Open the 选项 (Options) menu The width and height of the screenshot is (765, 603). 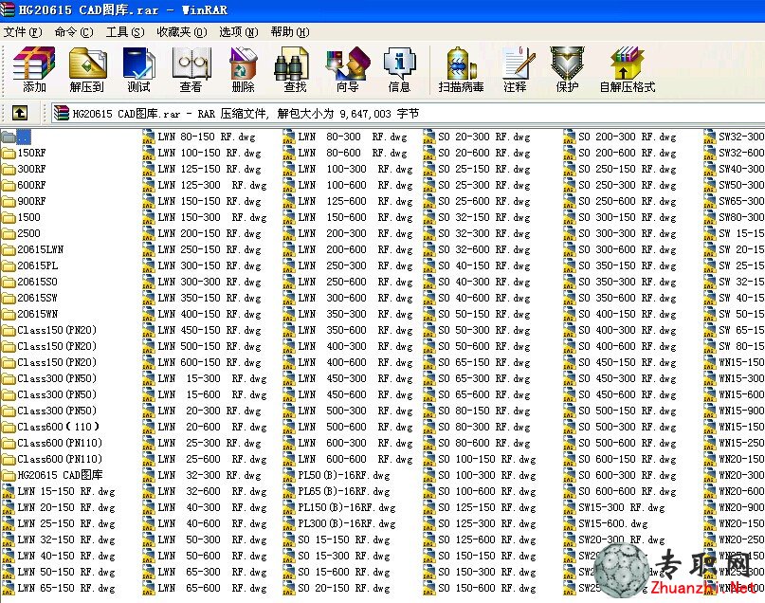239,32
